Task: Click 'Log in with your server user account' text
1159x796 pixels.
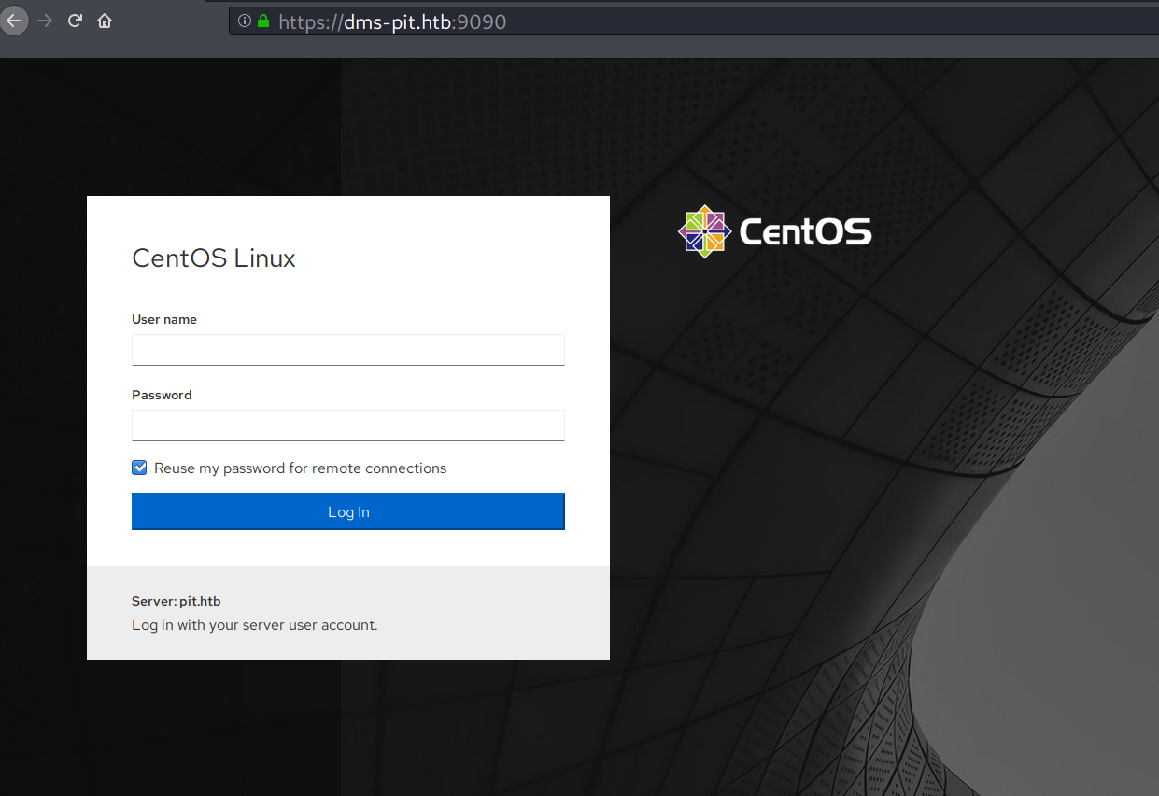Action: pos(254,625)
